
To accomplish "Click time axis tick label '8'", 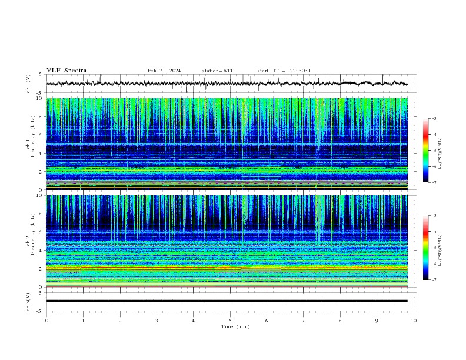I will 340,321.
